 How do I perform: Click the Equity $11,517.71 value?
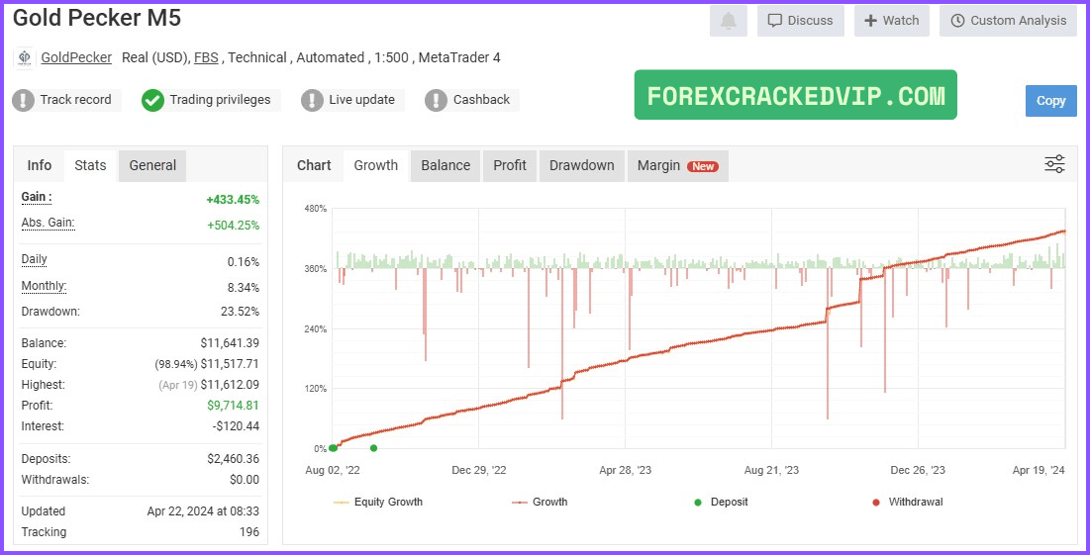point(230,364)
